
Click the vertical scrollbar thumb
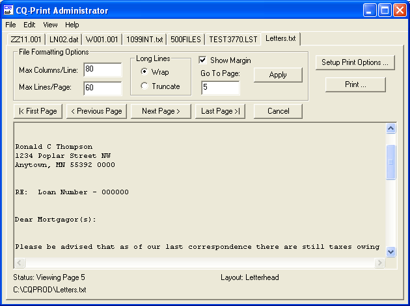390,162
